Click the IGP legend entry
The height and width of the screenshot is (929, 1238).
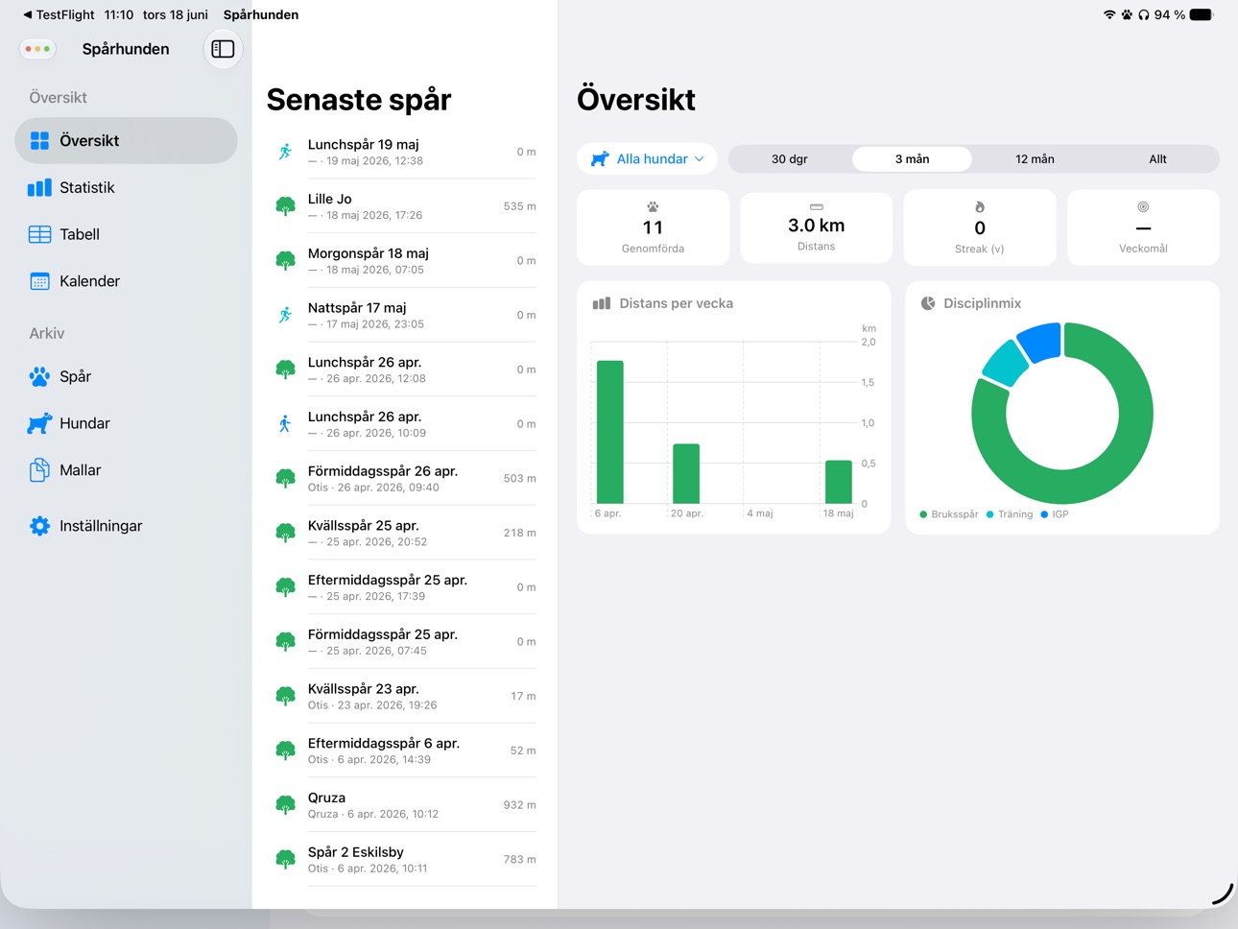point(1055,514)
